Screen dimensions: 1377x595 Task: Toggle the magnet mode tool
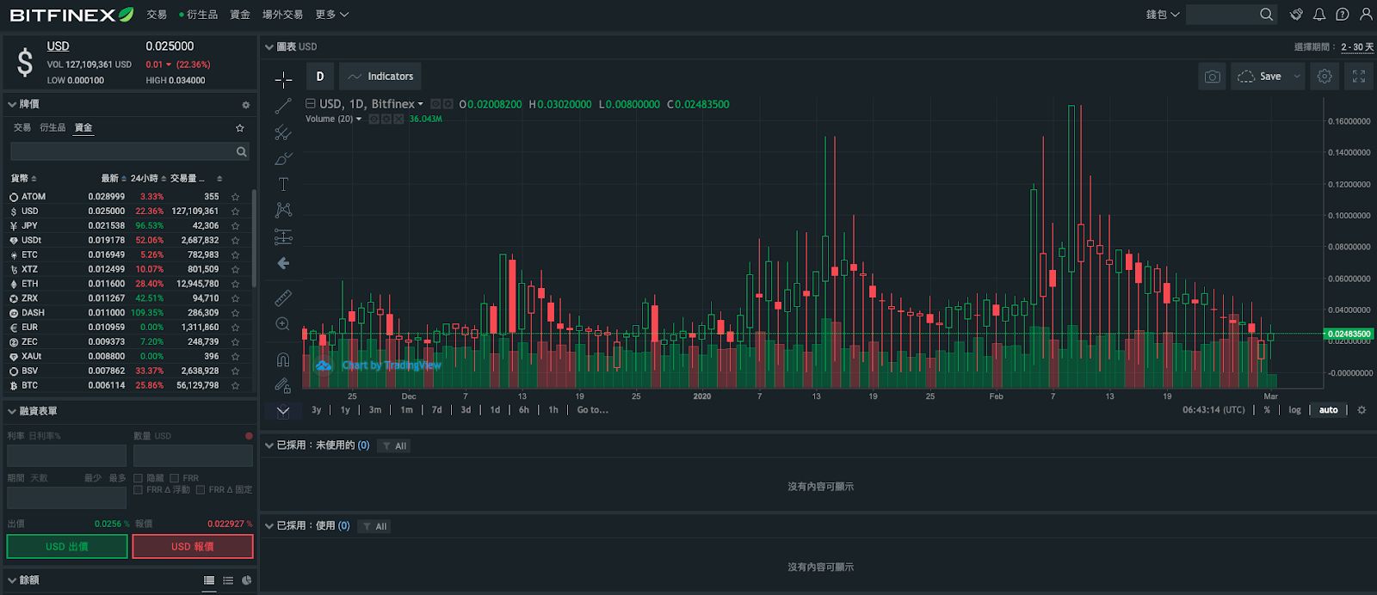283,359
